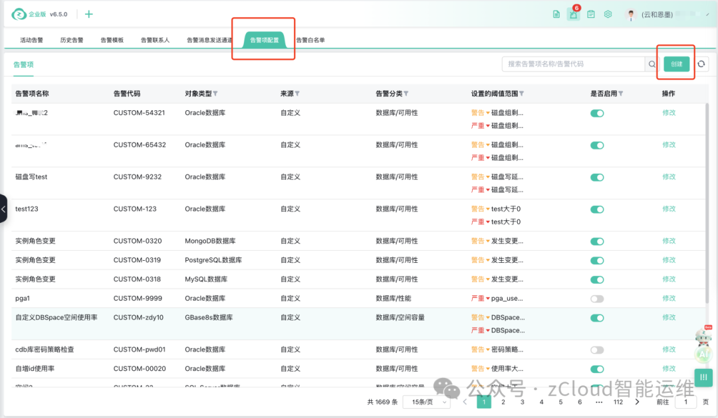718x418 pixels.
Task: Switch to the 历史告警 tab
Action: (x=72, y=40)
